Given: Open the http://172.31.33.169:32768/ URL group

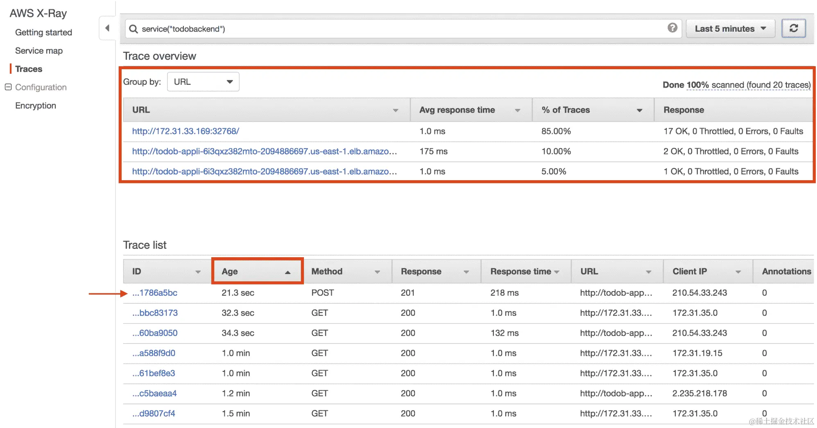Looking at the screenshot, I should pyautogui.click(x=186, y=131).
